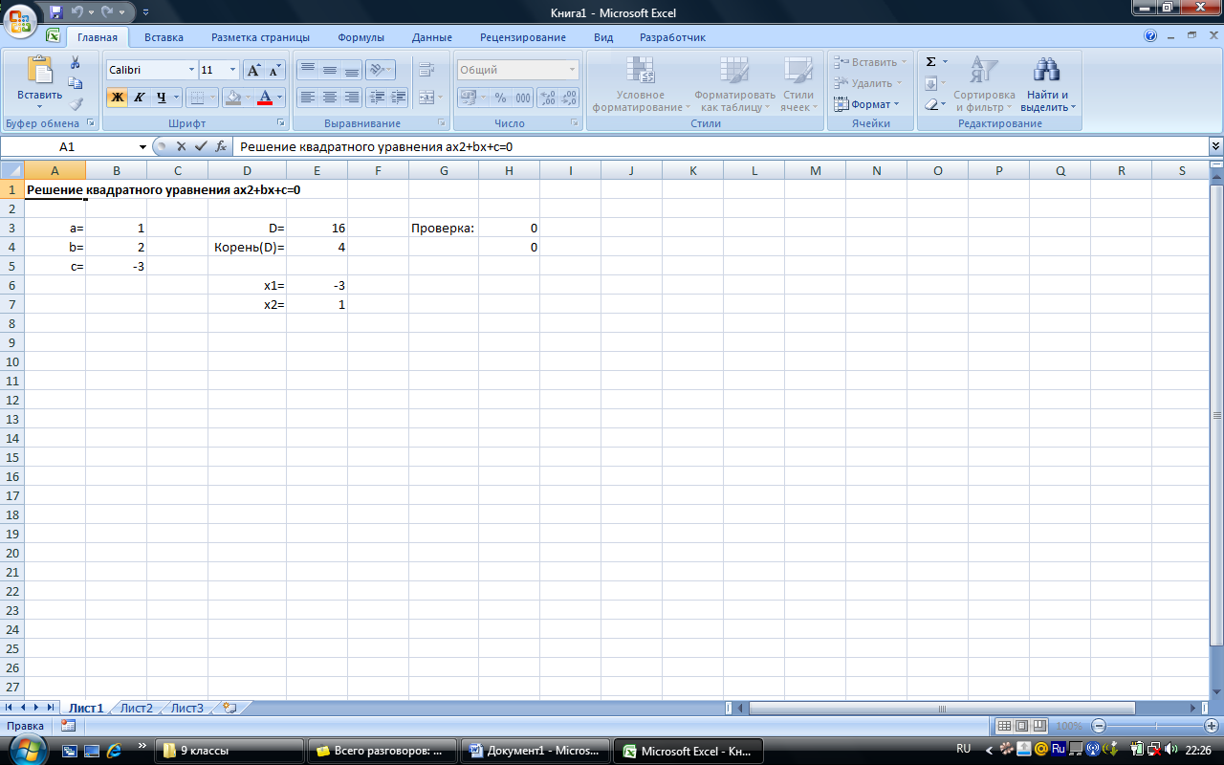Click the insert function fx icon

click(221, 146)
